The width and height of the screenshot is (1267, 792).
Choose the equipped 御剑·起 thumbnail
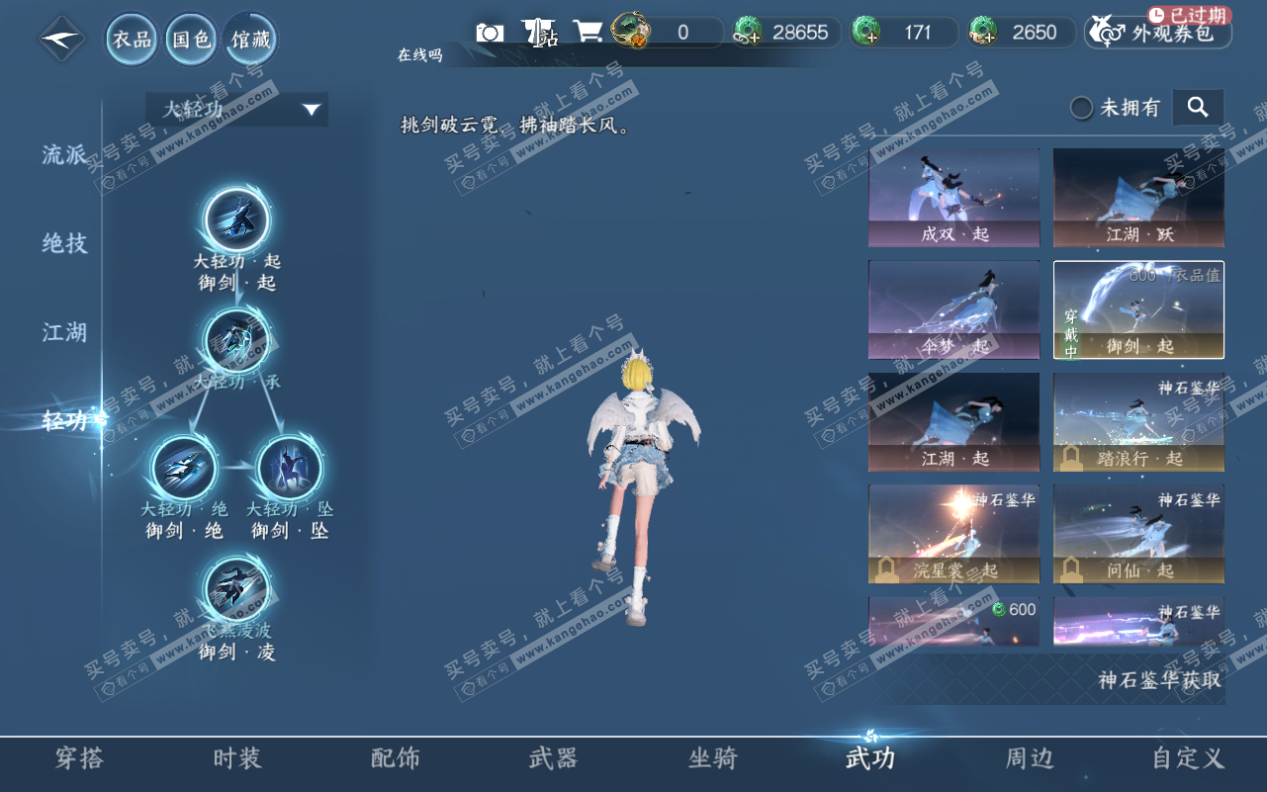tap(1138, 309)
